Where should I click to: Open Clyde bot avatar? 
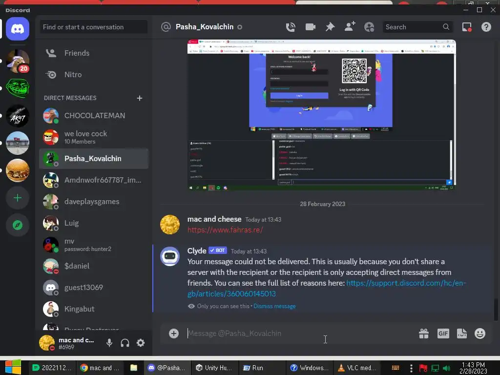pos(169,256)
